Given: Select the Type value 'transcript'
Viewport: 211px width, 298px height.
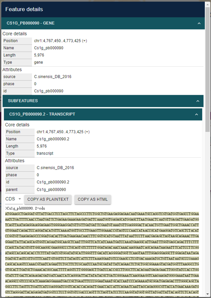Looking at the screenshot, I should pos(45,154).
